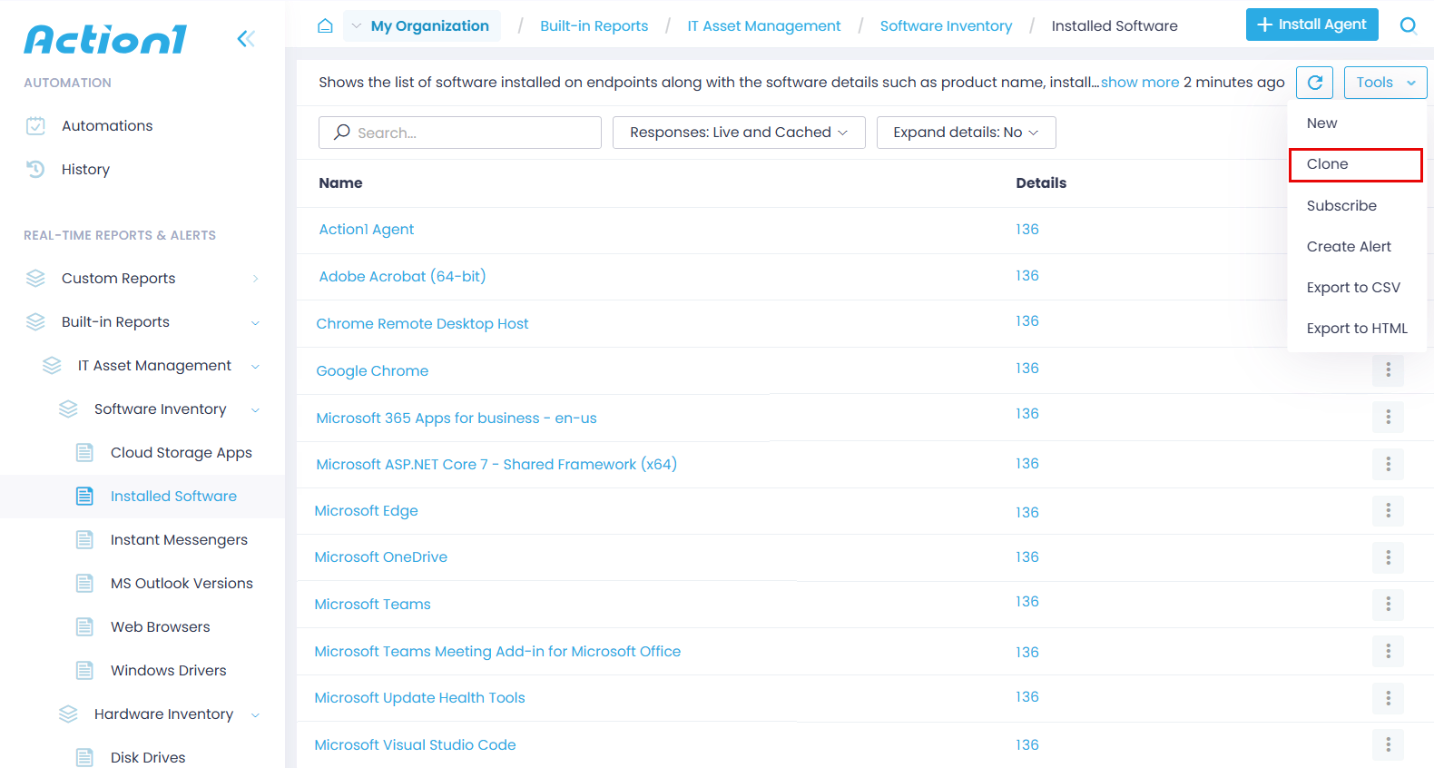Open the three-dot menu for Microsoft Teams row
The image size is (1434, 768).
point(1388,604)
